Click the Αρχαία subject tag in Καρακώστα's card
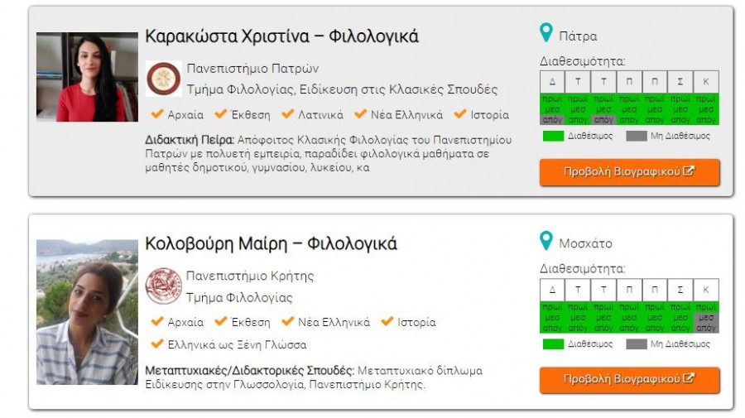745x418 pixels. 185,115
